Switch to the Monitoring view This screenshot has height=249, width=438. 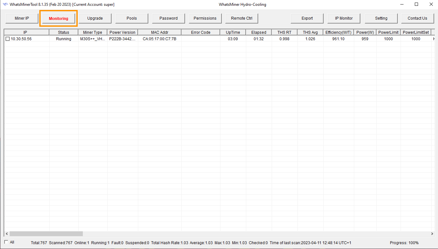tap(59, 18)
